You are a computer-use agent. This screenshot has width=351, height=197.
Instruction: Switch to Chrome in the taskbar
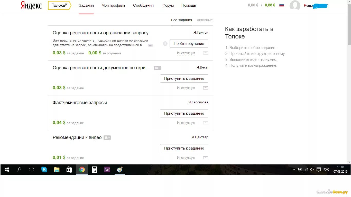coord(82,170)
